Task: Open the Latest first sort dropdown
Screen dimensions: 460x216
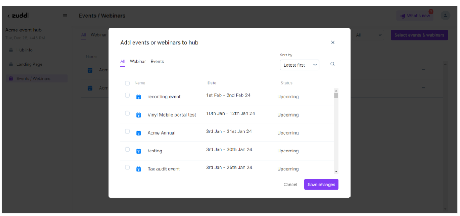Action: coord(299,65)
